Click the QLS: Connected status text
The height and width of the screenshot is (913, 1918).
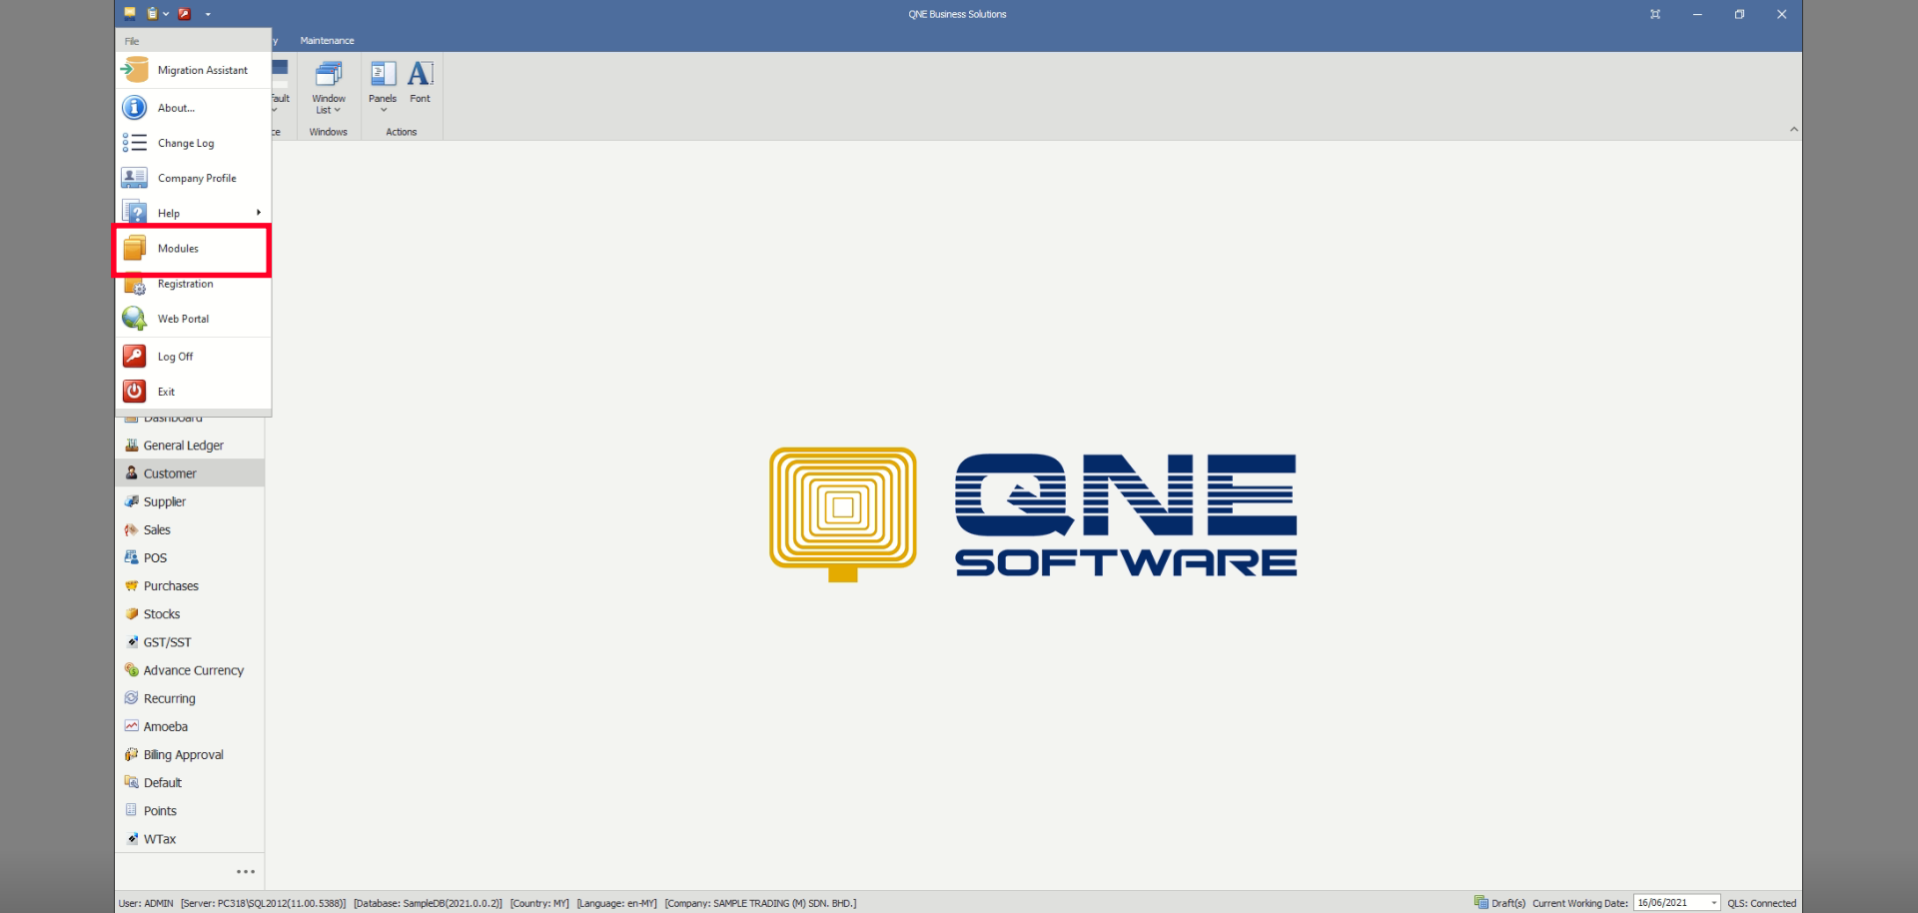click(1762, 903)
